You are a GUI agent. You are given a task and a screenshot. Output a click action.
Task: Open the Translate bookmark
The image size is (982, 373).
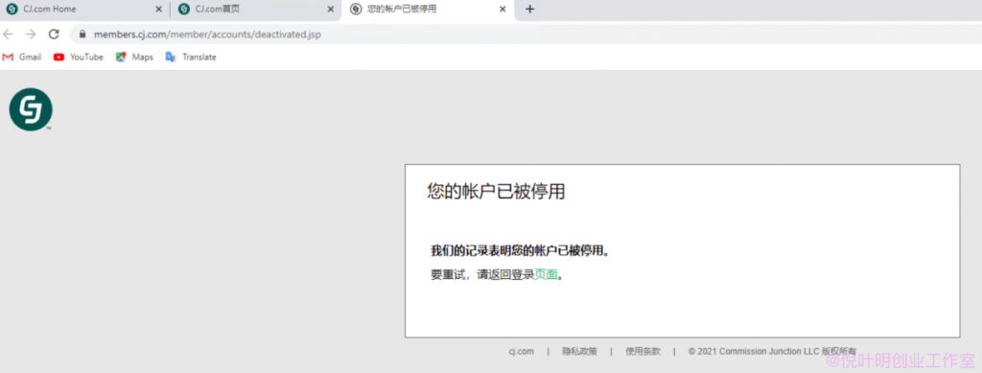191,57
